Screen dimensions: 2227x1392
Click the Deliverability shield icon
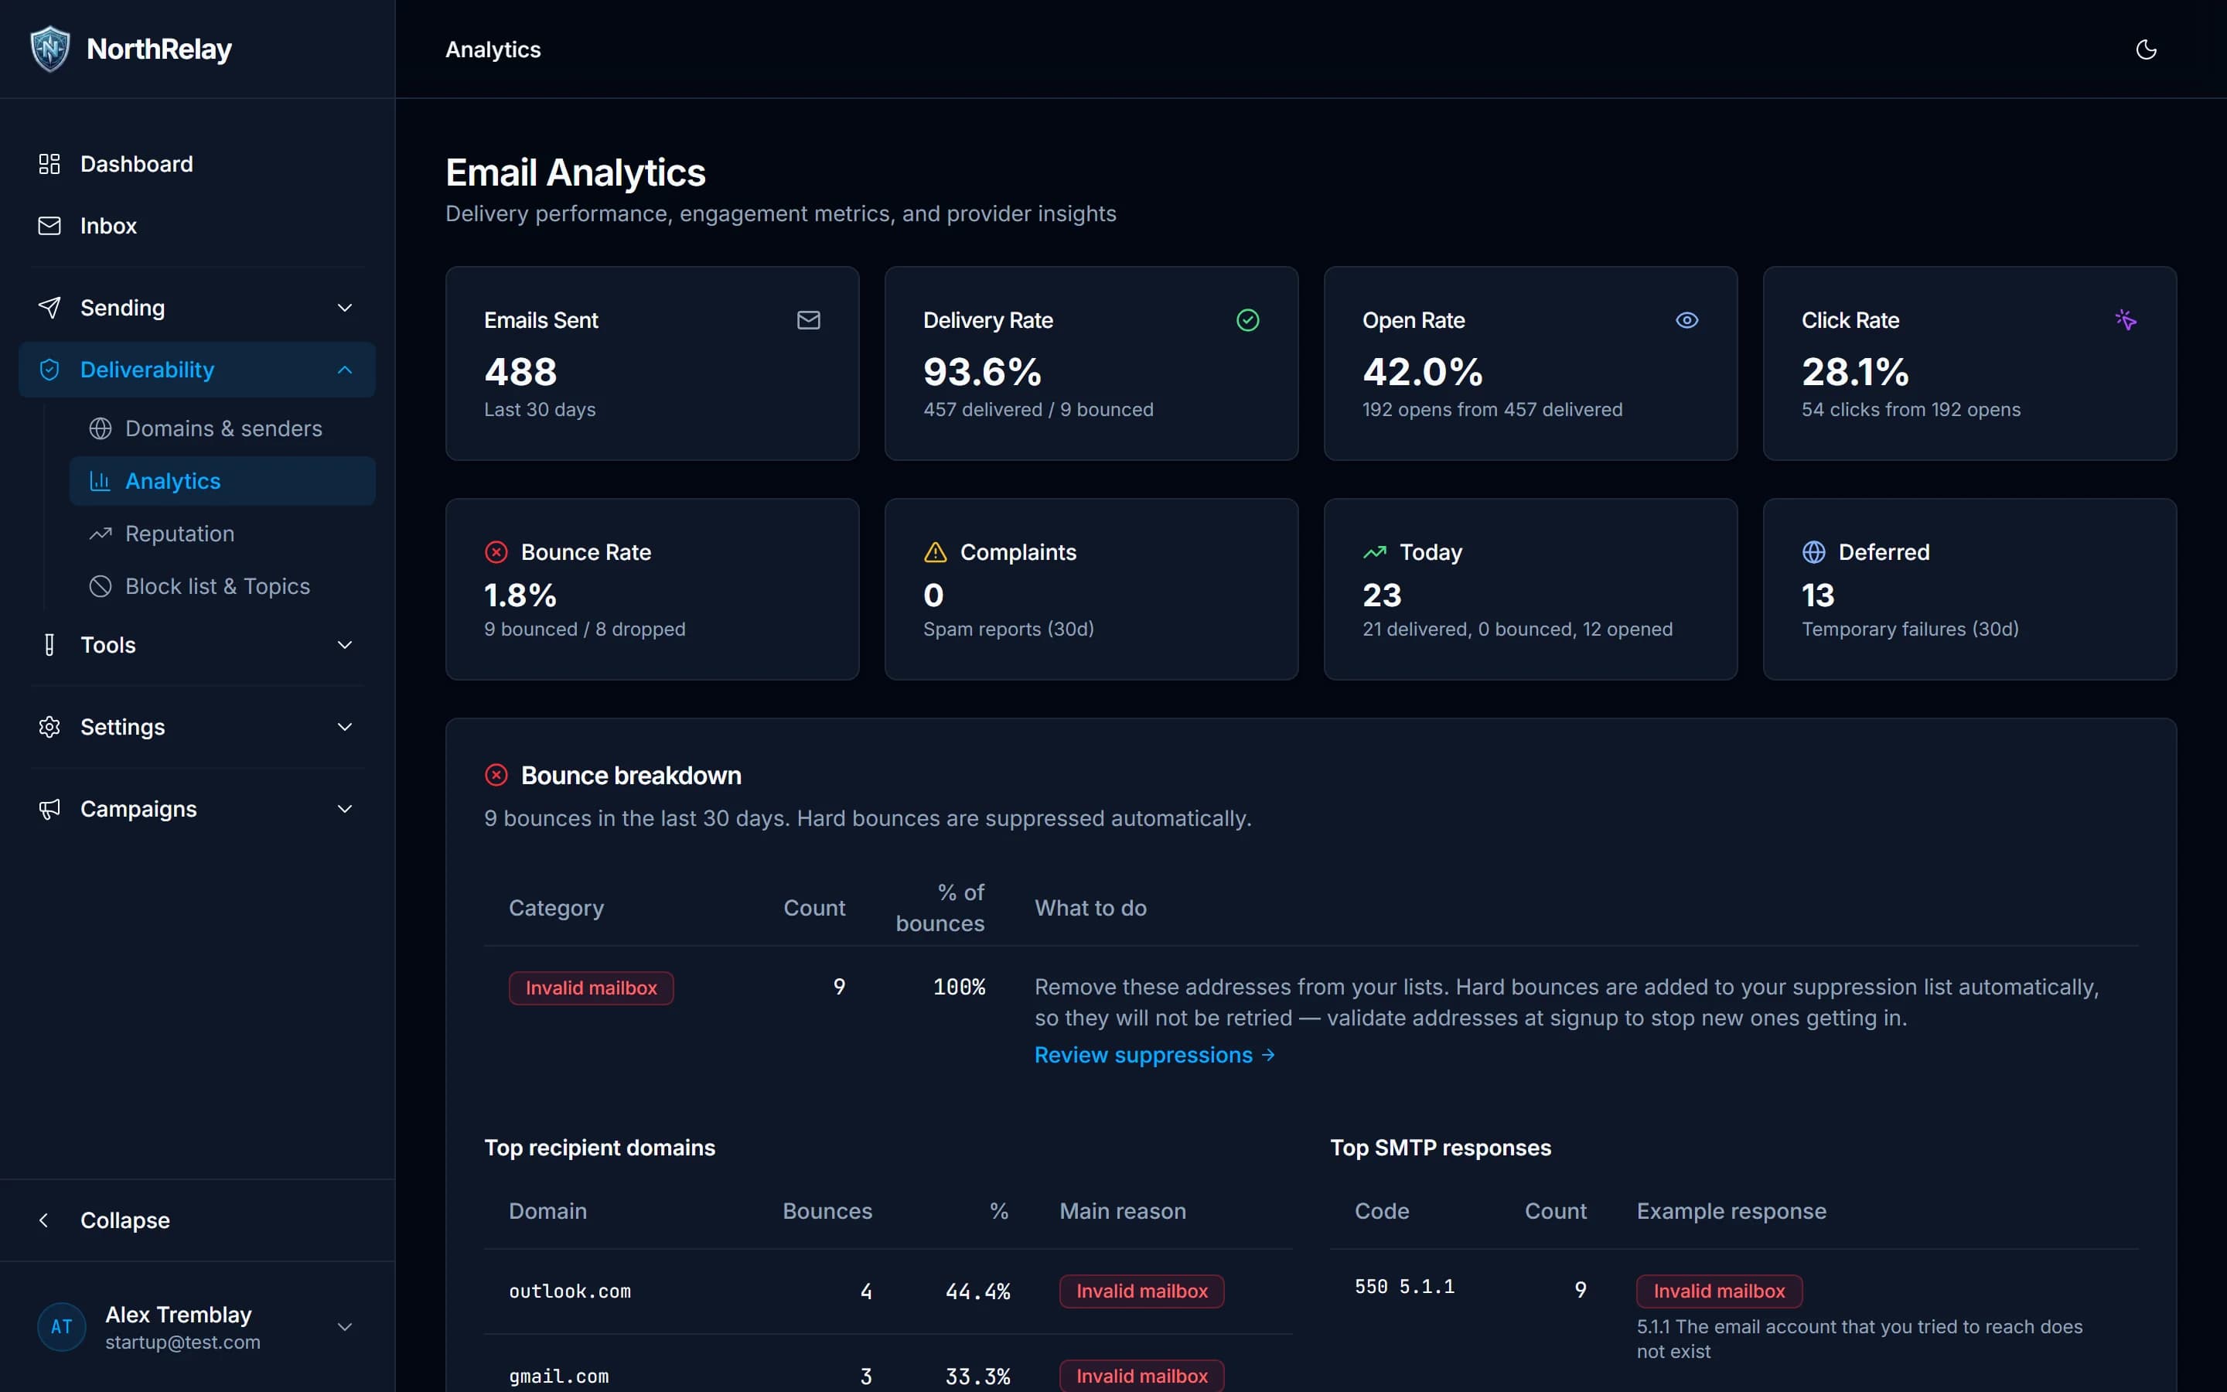click(49, 369)
